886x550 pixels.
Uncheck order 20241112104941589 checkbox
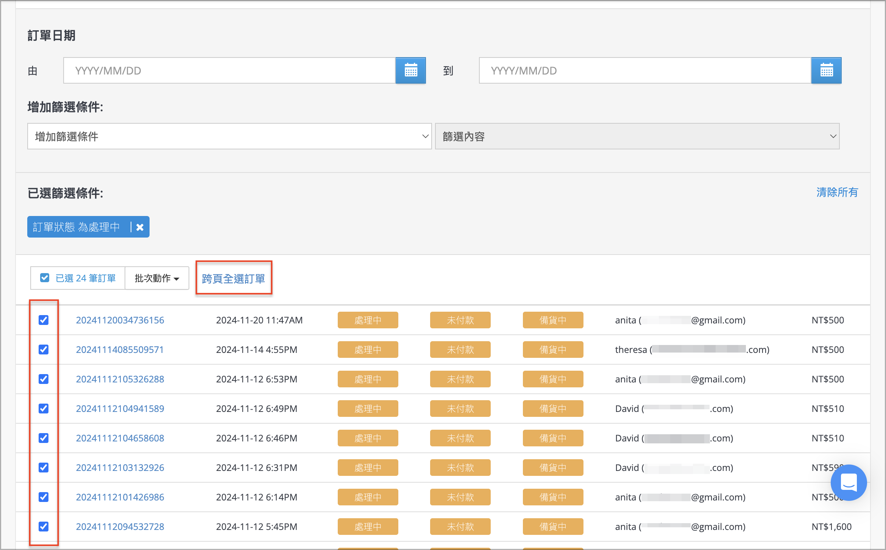(44, 409)
